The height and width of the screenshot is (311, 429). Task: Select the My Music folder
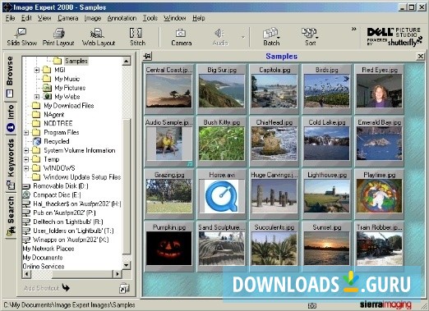67,79
